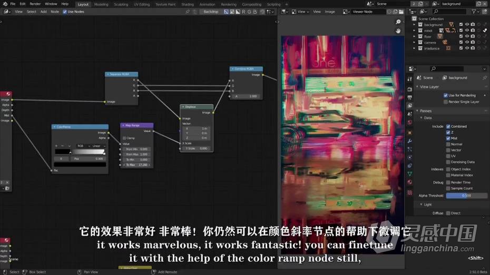Image resolution: width=490 pixels, height=275 pixels.
Task: Enable Object Index checkbox
Action: point(448,169)
